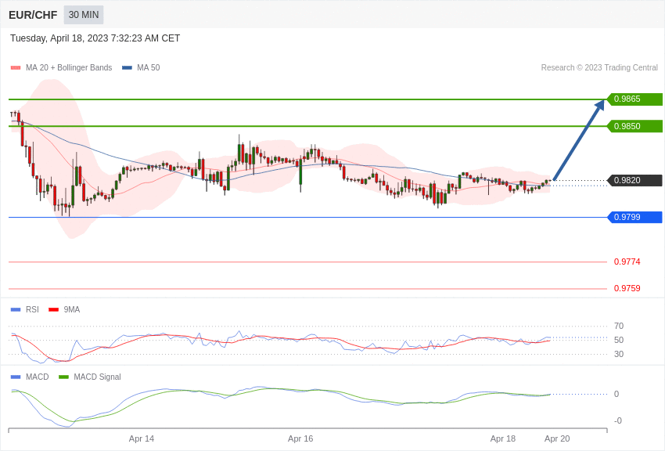
Task: Click the 0.9865 resistance price tag
Action: coord(635,99)
